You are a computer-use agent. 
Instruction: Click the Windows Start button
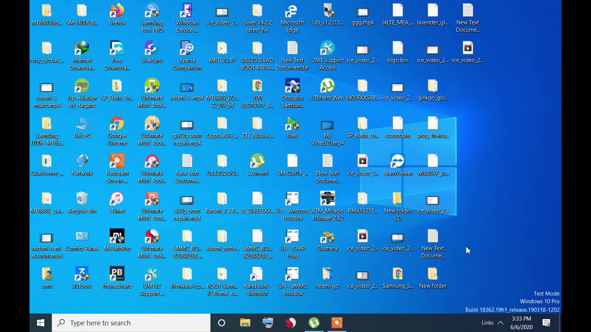click(41, 323)
